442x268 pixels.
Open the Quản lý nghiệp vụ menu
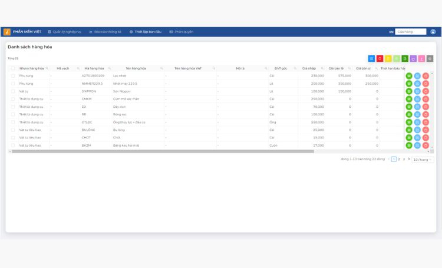pyautogui.click(x=65, y=32)
